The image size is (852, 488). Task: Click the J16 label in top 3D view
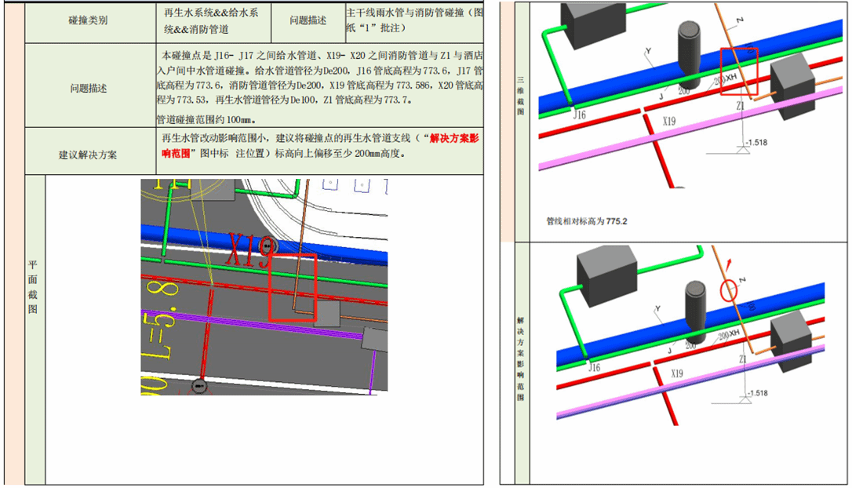point(580,115)
